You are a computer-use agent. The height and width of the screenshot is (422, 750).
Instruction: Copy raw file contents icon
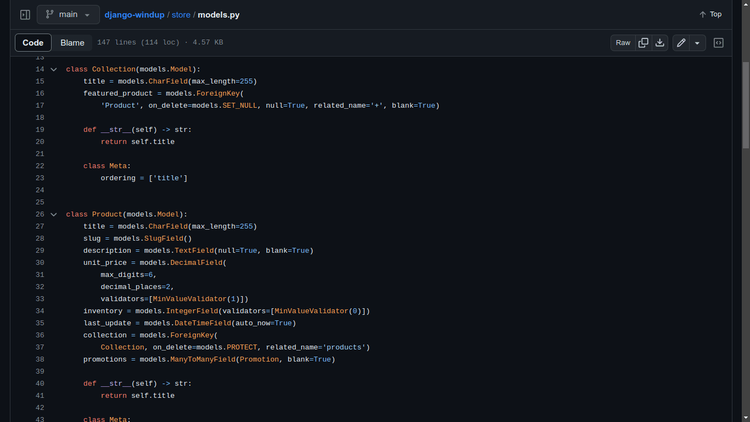point(643,42)
